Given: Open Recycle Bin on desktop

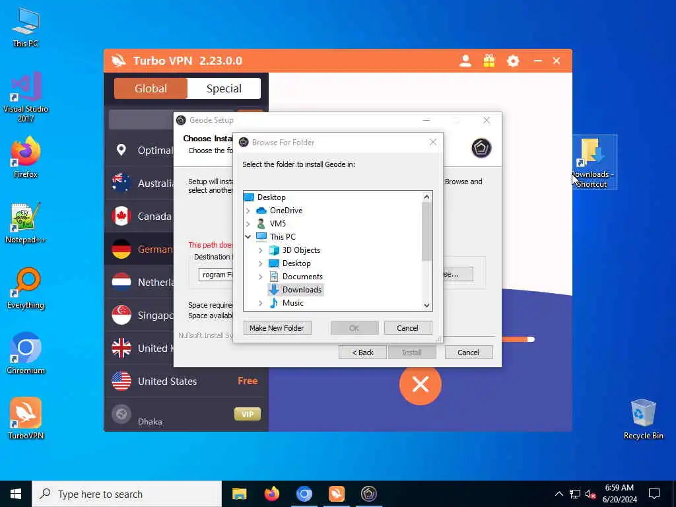Looking at the screenshot, I should tap(643, 419).
